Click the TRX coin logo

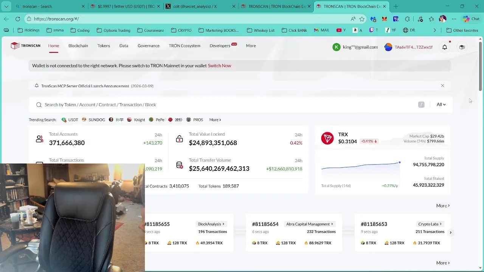point(327,138)
